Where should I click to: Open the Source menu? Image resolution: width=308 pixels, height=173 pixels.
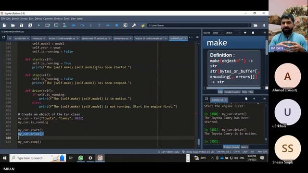(24, 19)
